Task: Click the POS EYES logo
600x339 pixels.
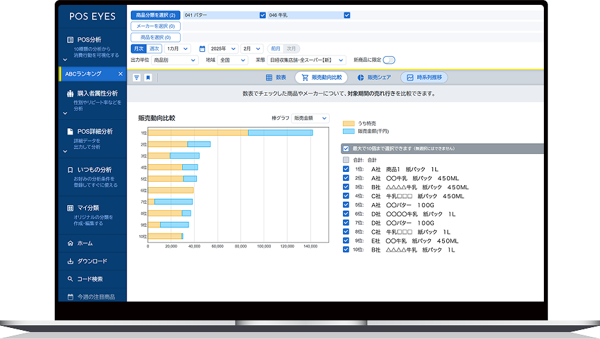Action: 92,17
